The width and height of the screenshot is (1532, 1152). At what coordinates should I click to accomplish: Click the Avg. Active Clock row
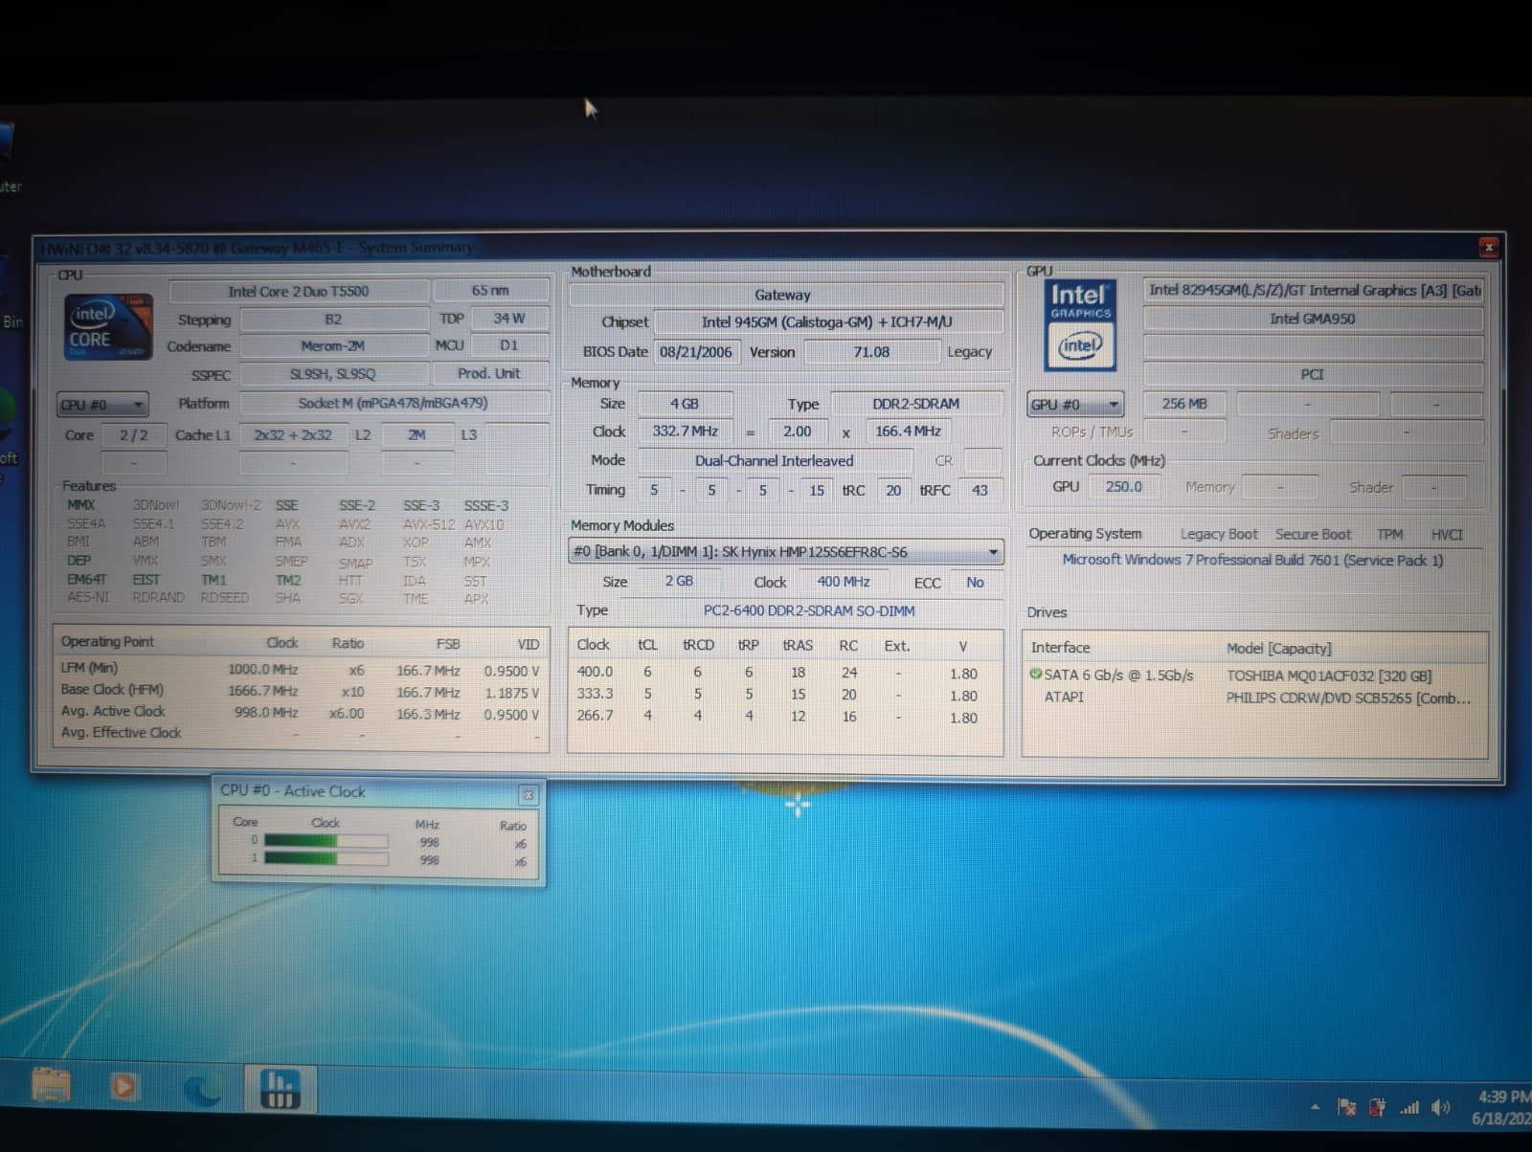tap(300, 713)
